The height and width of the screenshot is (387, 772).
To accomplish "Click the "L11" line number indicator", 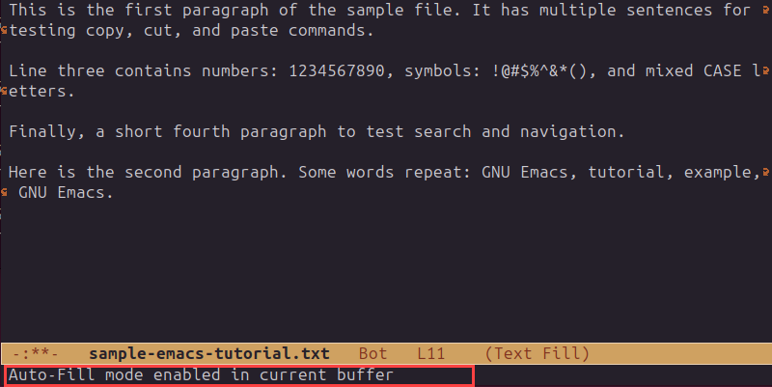I will click(431, 353).
